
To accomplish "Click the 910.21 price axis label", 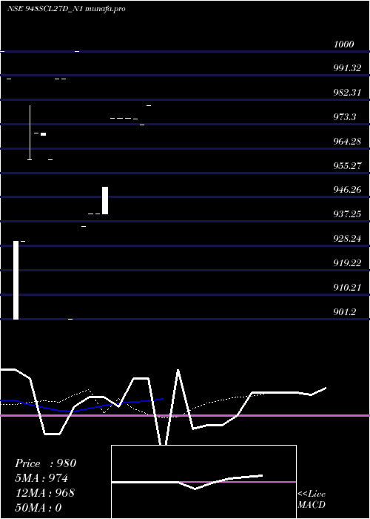I will point(347,288).
